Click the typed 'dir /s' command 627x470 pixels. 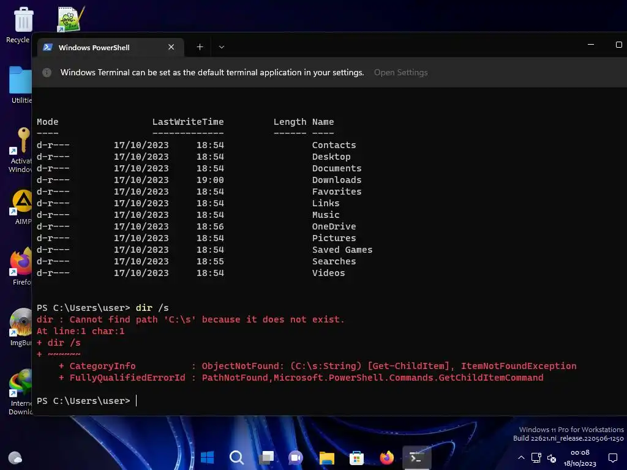(152, 308)
